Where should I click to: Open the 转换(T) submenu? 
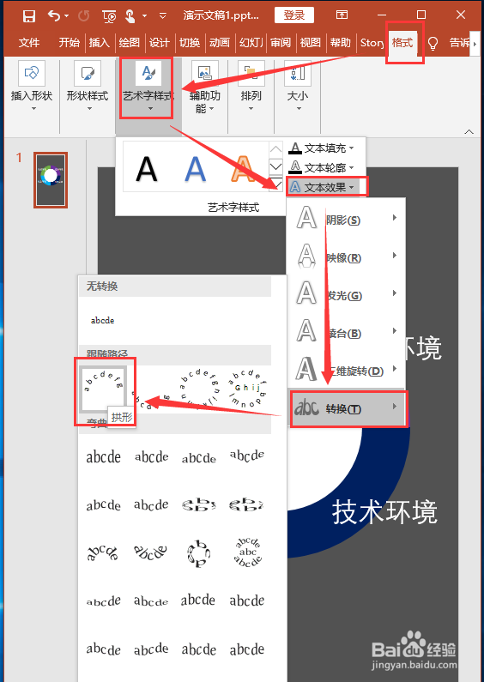(348, 408)
